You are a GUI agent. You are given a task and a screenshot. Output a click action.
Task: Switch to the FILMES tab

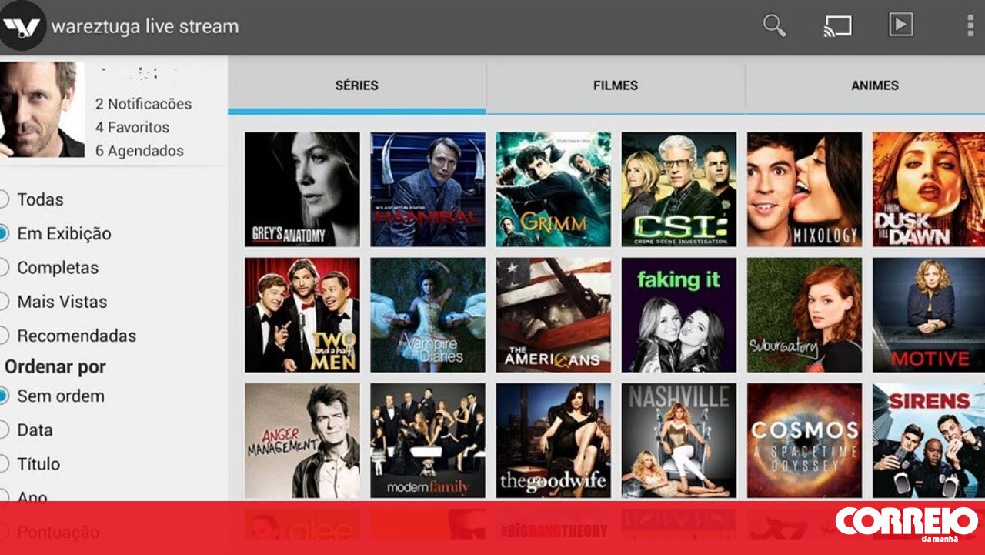click(x=615, y=85)
